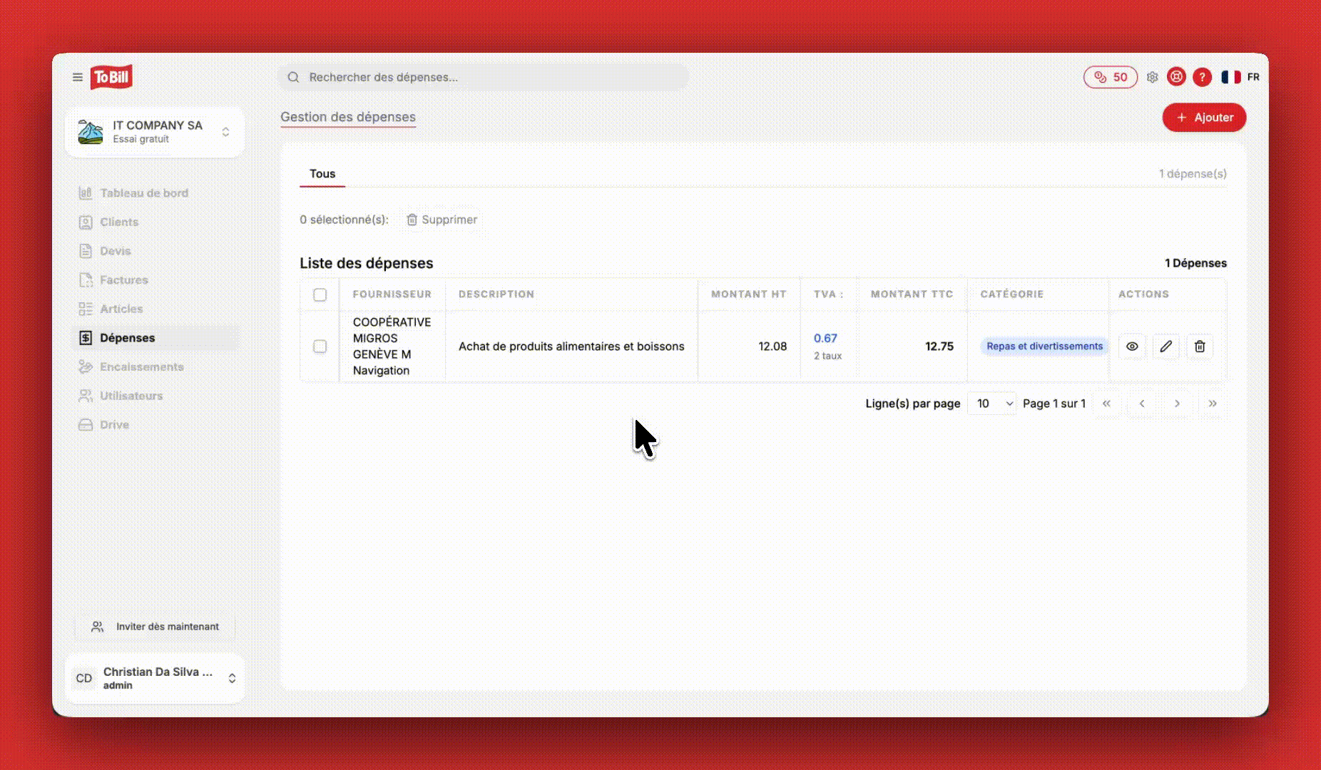The image size is (1321, 770).
Task: Open the Tableau de bord section
Action: click(143, 192)
